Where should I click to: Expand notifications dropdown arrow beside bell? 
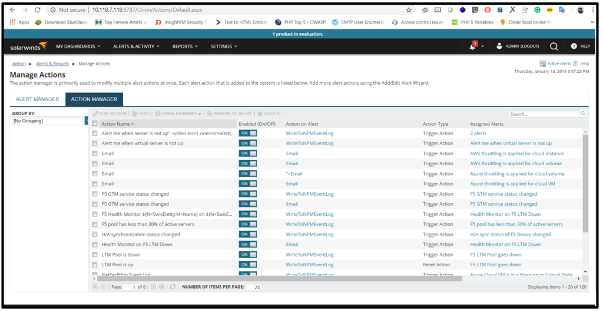[x=482, y=47]
